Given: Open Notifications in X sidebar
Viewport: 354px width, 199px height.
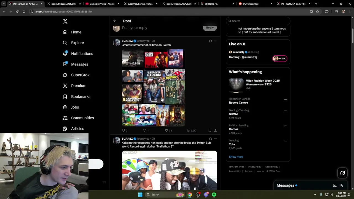Looking at the screenshot, I should [x=78, y=54].
